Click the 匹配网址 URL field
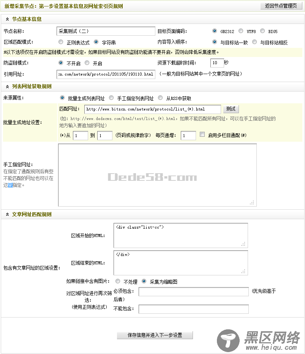The image size is (305, 354). 153,109
